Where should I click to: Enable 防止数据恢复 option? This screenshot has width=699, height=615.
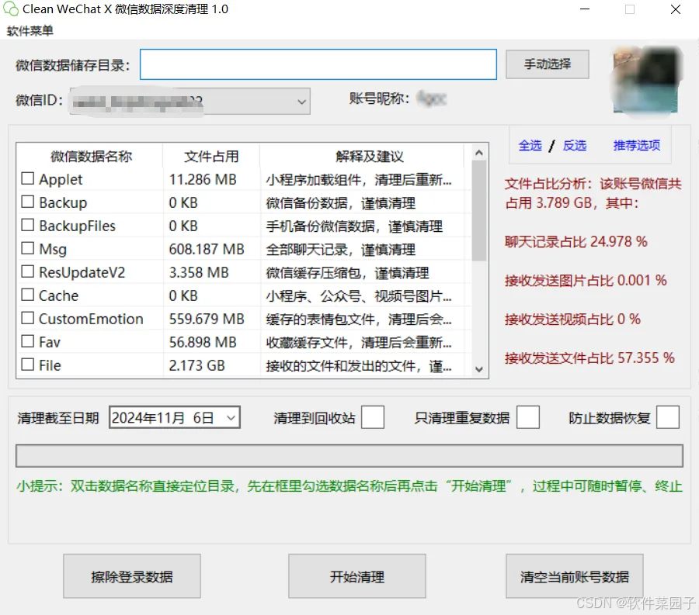tap(668, 417)
